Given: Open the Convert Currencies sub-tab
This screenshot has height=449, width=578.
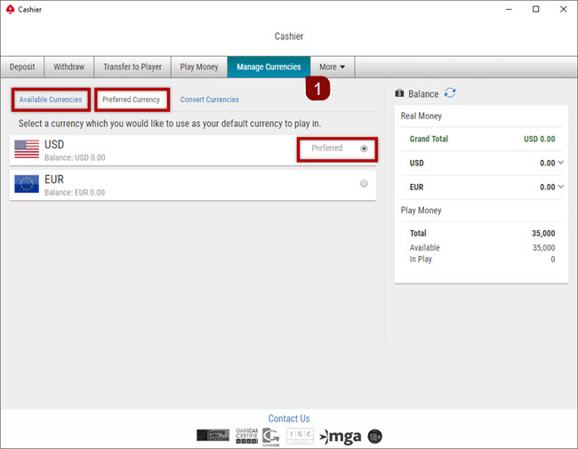Looking at the screenshot, I should (x=209, y=100).
